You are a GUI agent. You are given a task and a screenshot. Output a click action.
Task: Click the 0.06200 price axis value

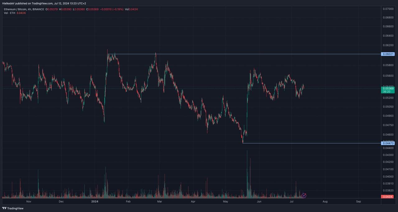pyautogui.click(x=388, y=45)
